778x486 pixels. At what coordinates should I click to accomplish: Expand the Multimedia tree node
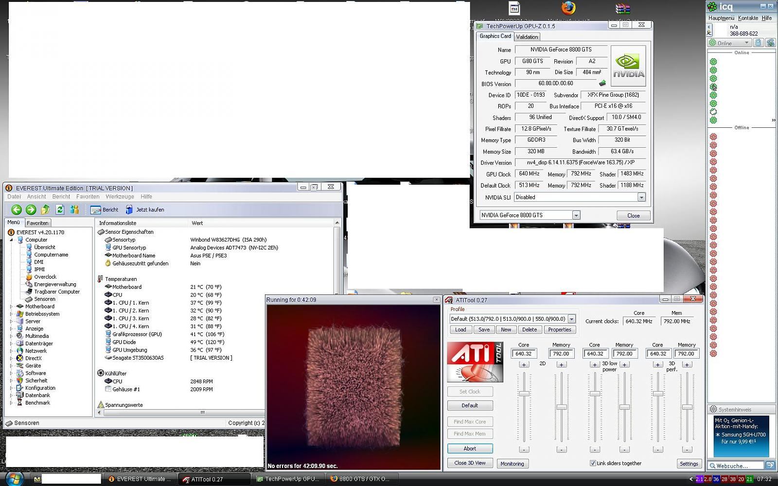[12, 336]
